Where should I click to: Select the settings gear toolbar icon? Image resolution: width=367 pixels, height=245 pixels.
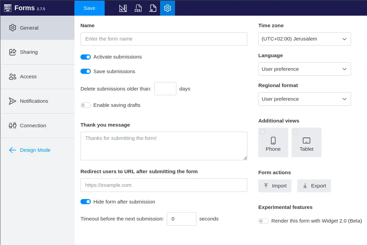click(167, 8)
